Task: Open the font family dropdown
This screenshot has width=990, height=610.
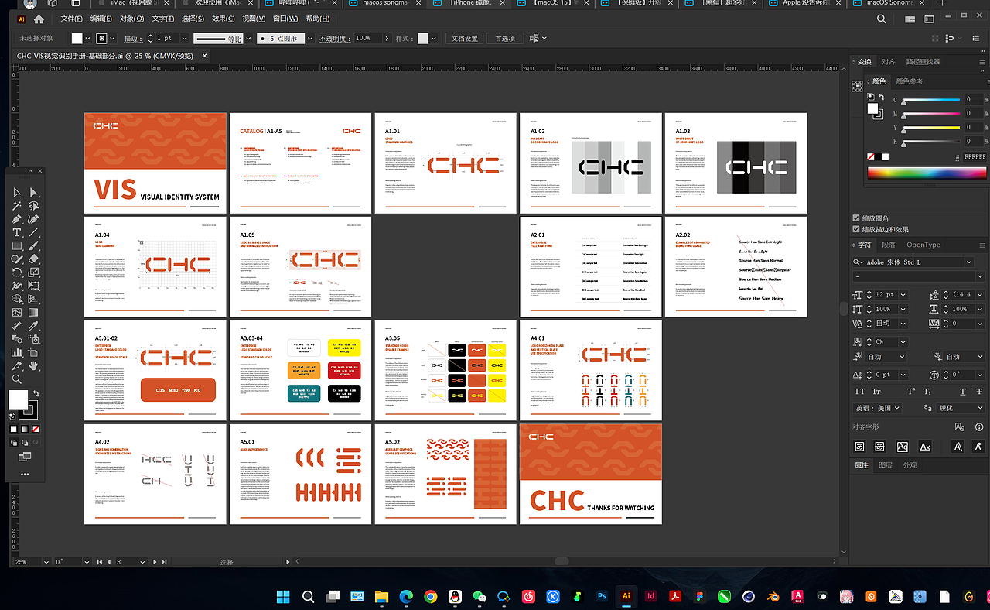Action: [x=969, y=262]
